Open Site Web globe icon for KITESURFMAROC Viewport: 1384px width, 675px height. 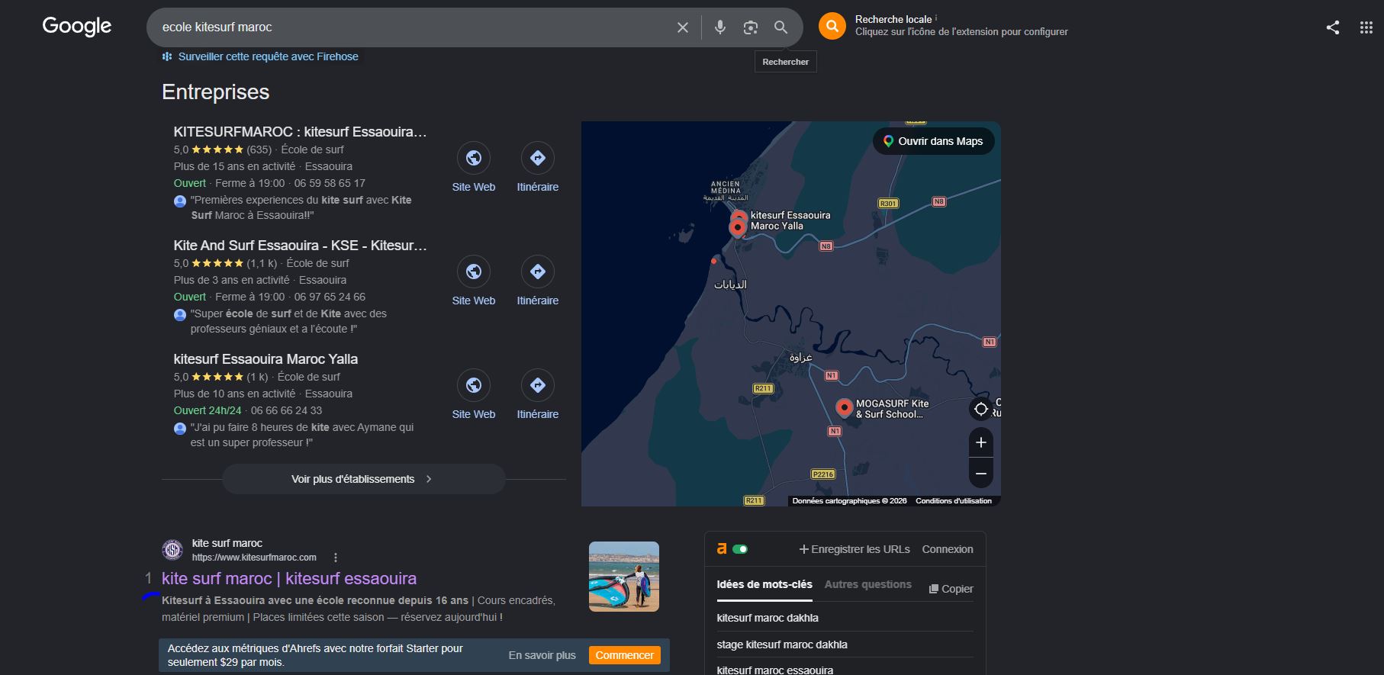coord(474,158)
